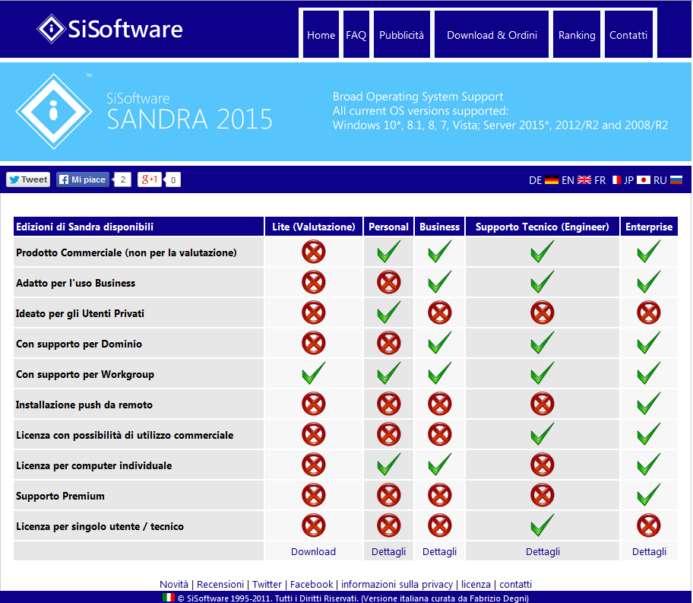Click the 'Enterprise' column header
The width and height of the screenshot is (693, 603).
point(649,227)
